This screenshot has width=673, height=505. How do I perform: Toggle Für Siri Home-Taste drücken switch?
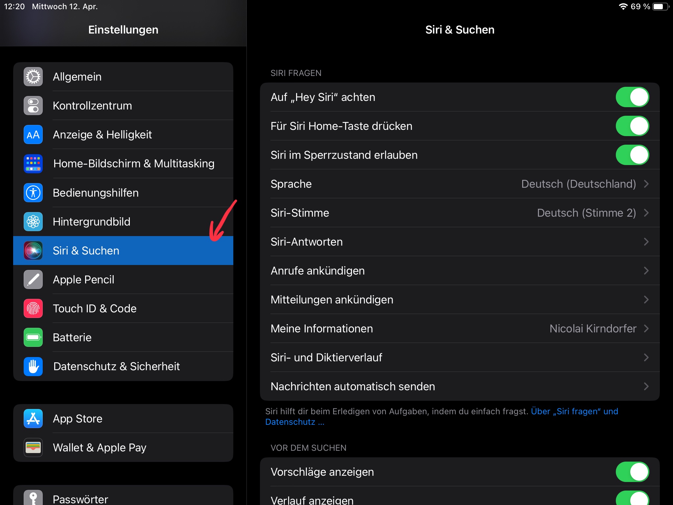point(632,126)
